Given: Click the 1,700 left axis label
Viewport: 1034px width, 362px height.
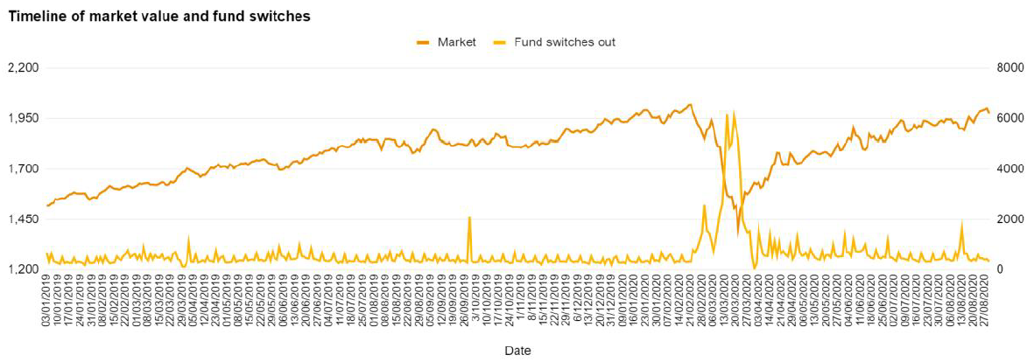Looking at the screenshot, I should click(x=21, y=169).
